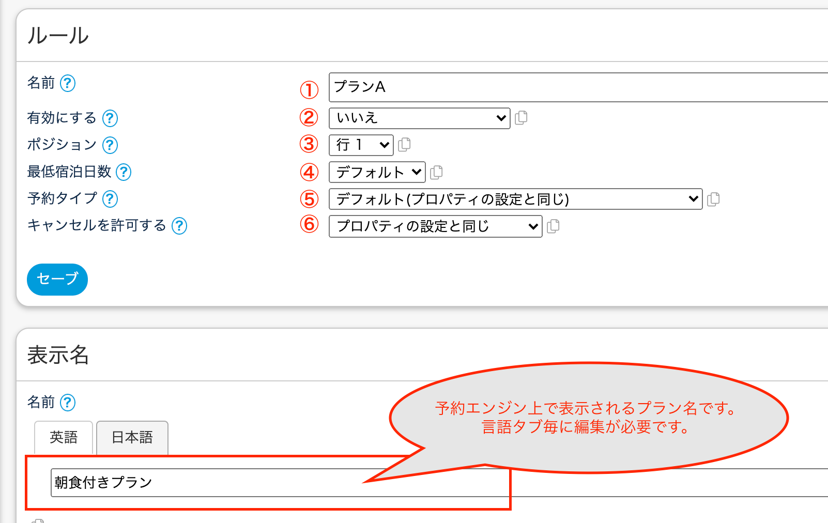Click the help icon beside 最低宿泊日数
Image resolution: width=828 pixels, height=523 pixels.
coord(124,172)
